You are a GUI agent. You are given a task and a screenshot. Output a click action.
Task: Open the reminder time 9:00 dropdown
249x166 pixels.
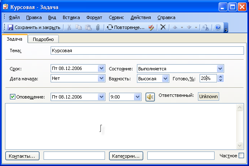coord(137,97)
